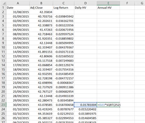The height and width of the screenshot is (123, 145).
Task: Click cell with date 02/09/2015
Action: [x=18, y=21]
